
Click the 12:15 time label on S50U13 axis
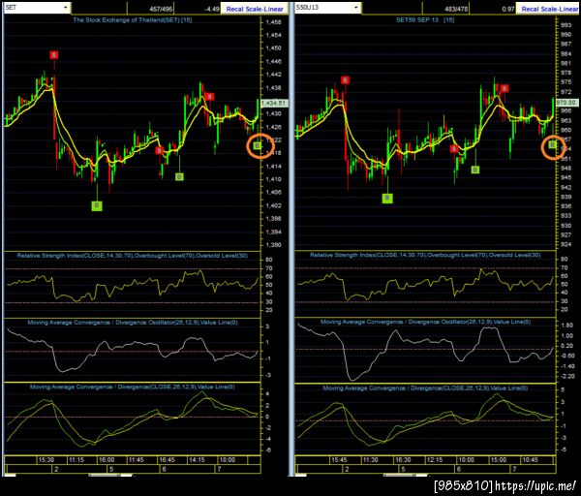point(434,459)
